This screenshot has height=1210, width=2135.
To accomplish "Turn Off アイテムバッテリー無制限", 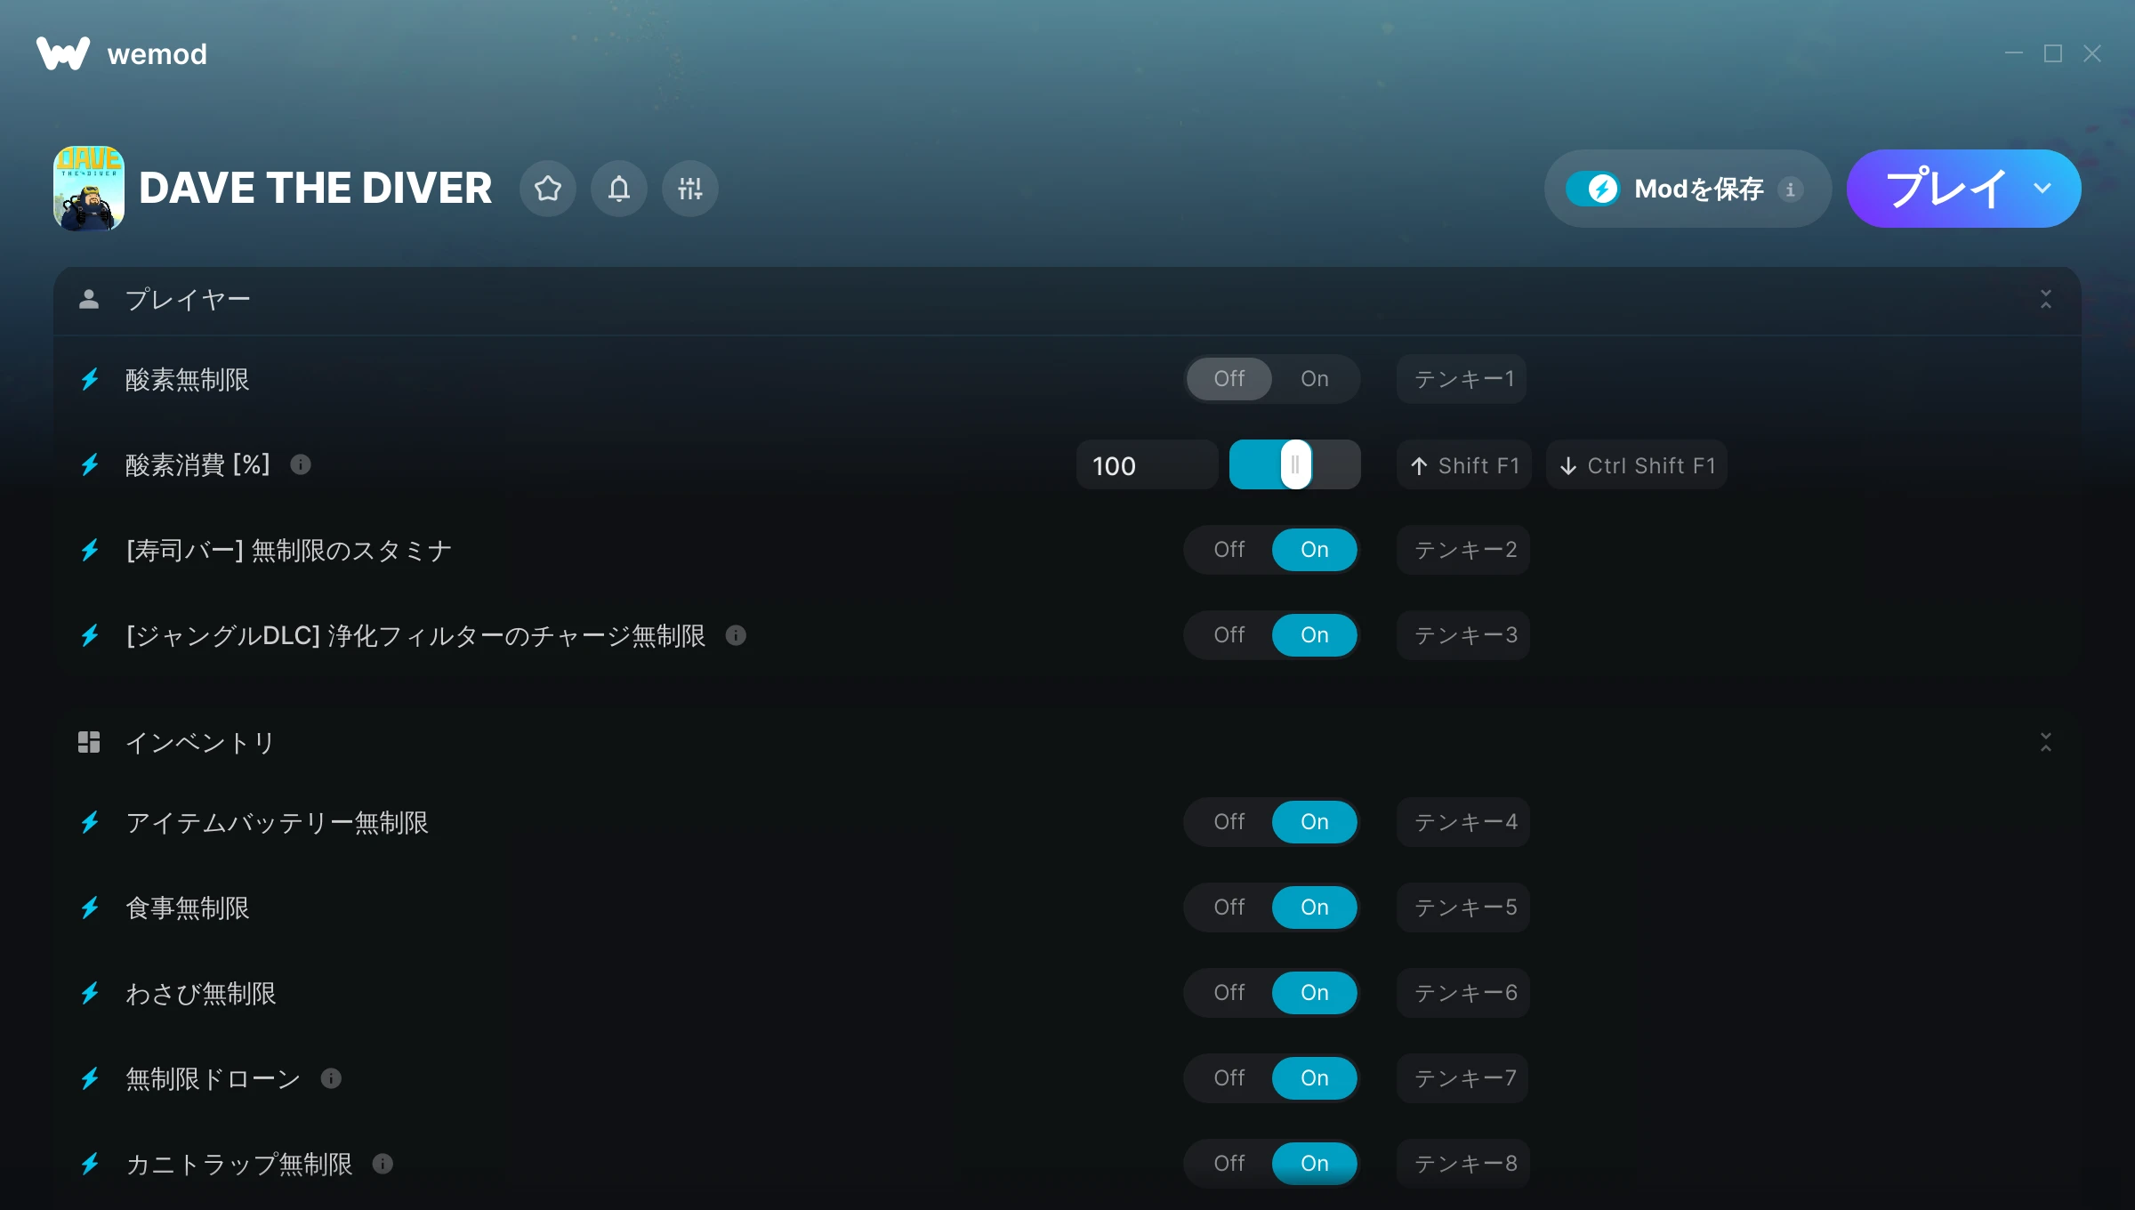I will pos(1229,822).
